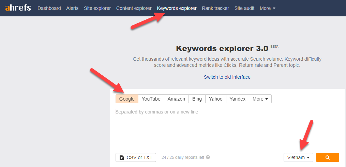Image resolution: width=346 pixels, height=167 pixels.
Task: Upload a CSV or TXT file
Action: tap(136, 157)
